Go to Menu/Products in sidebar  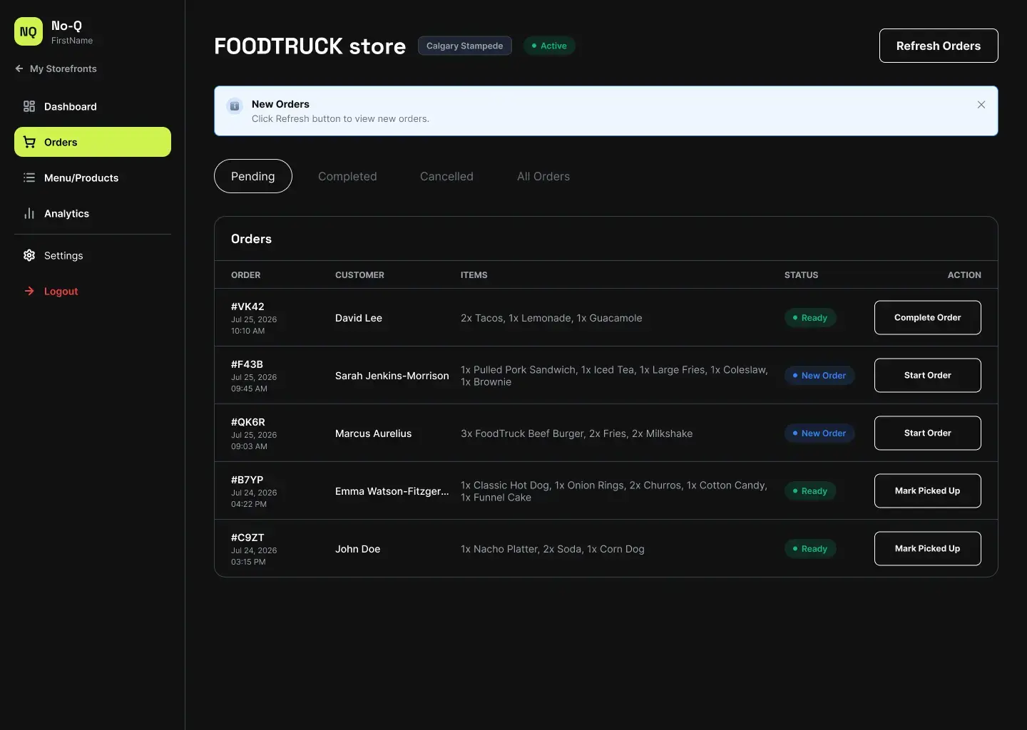(93, 178)
